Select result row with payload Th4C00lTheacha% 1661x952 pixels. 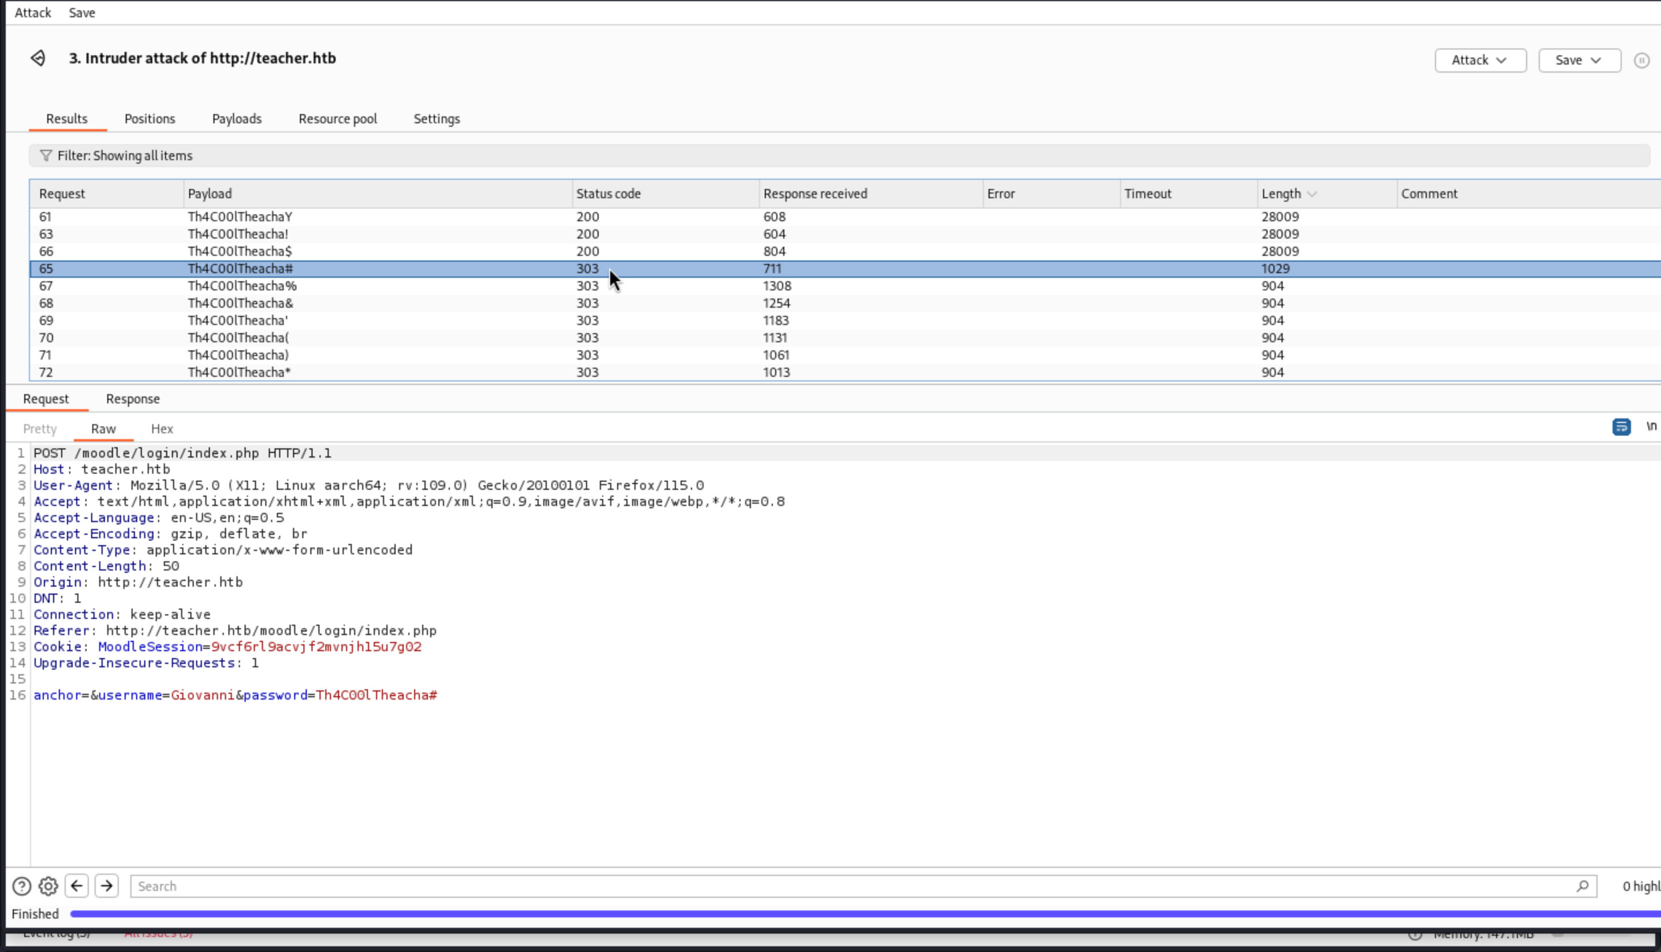242,286
